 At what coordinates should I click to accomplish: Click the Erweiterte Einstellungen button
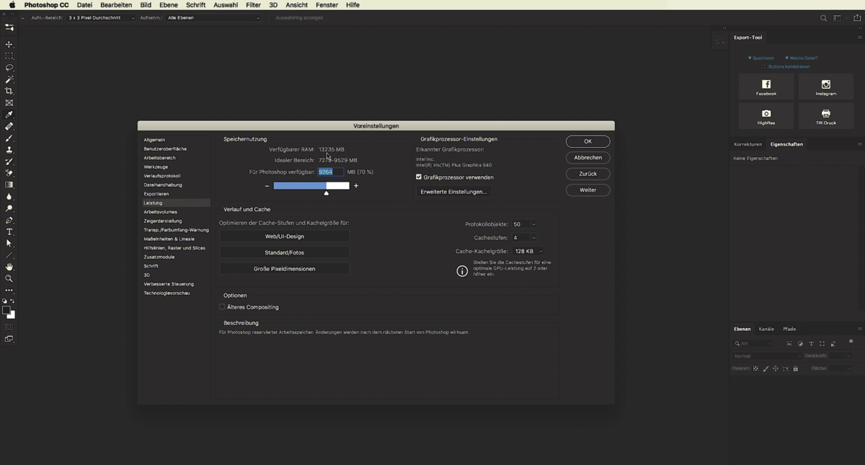[453, 192]
